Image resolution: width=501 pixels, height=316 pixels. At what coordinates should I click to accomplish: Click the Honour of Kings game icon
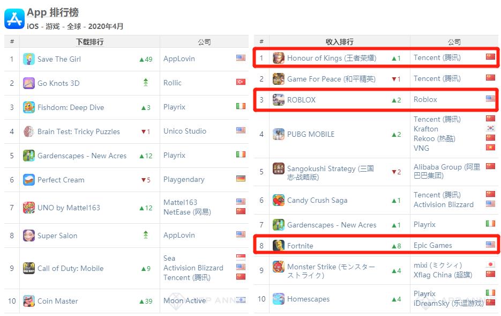tap(279, 58)
